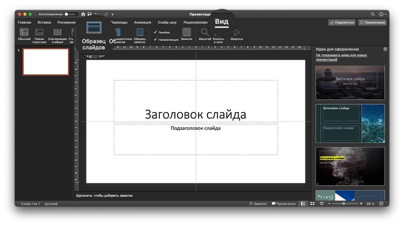Fit slide to window from status bar
The height and width of the screenshot is (226, 404).
point(381,204)
